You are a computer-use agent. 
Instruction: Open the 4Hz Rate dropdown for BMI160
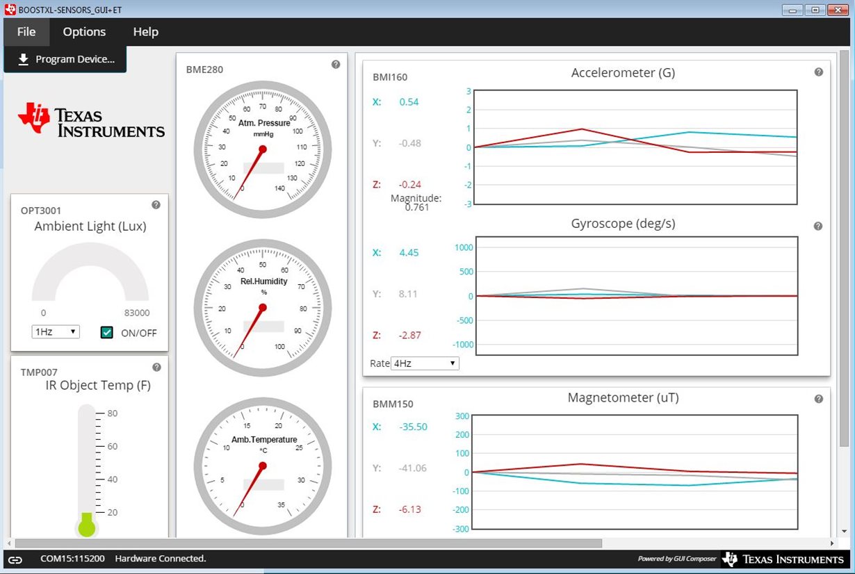[x=425, y=363]
